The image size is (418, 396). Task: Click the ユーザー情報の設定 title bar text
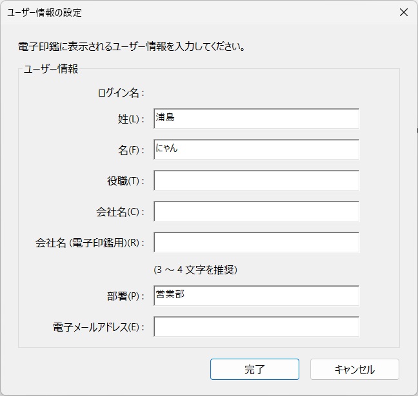click(x=45, y=12)
